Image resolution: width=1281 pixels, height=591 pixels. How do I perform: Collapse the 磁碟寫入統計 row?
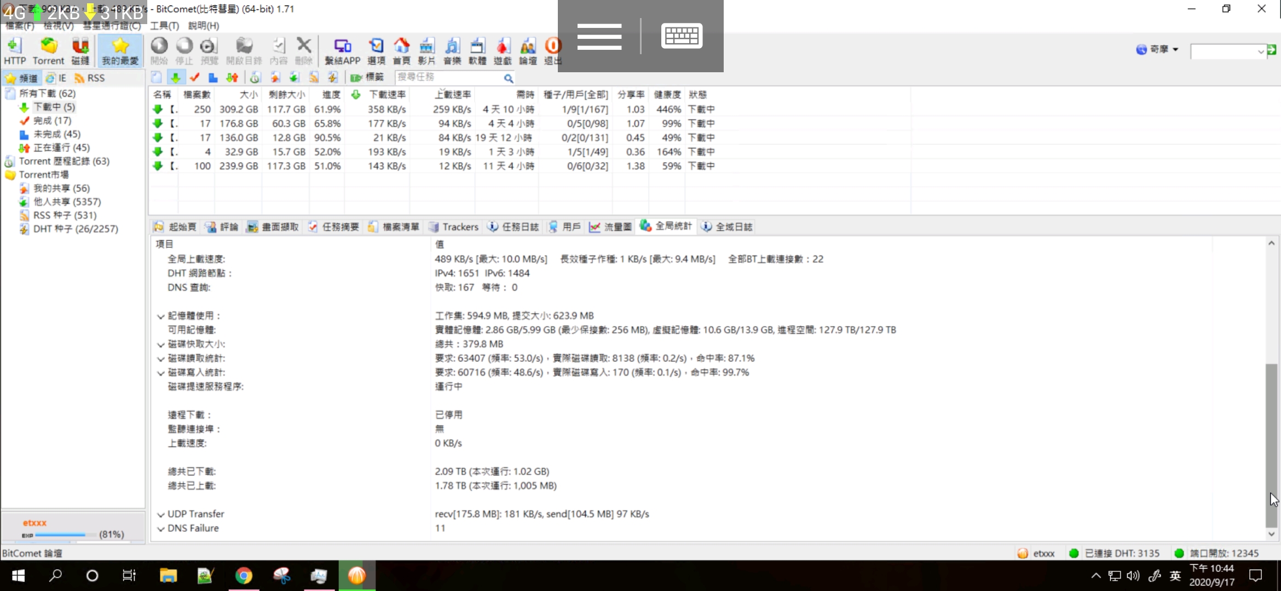pos(160,373)
